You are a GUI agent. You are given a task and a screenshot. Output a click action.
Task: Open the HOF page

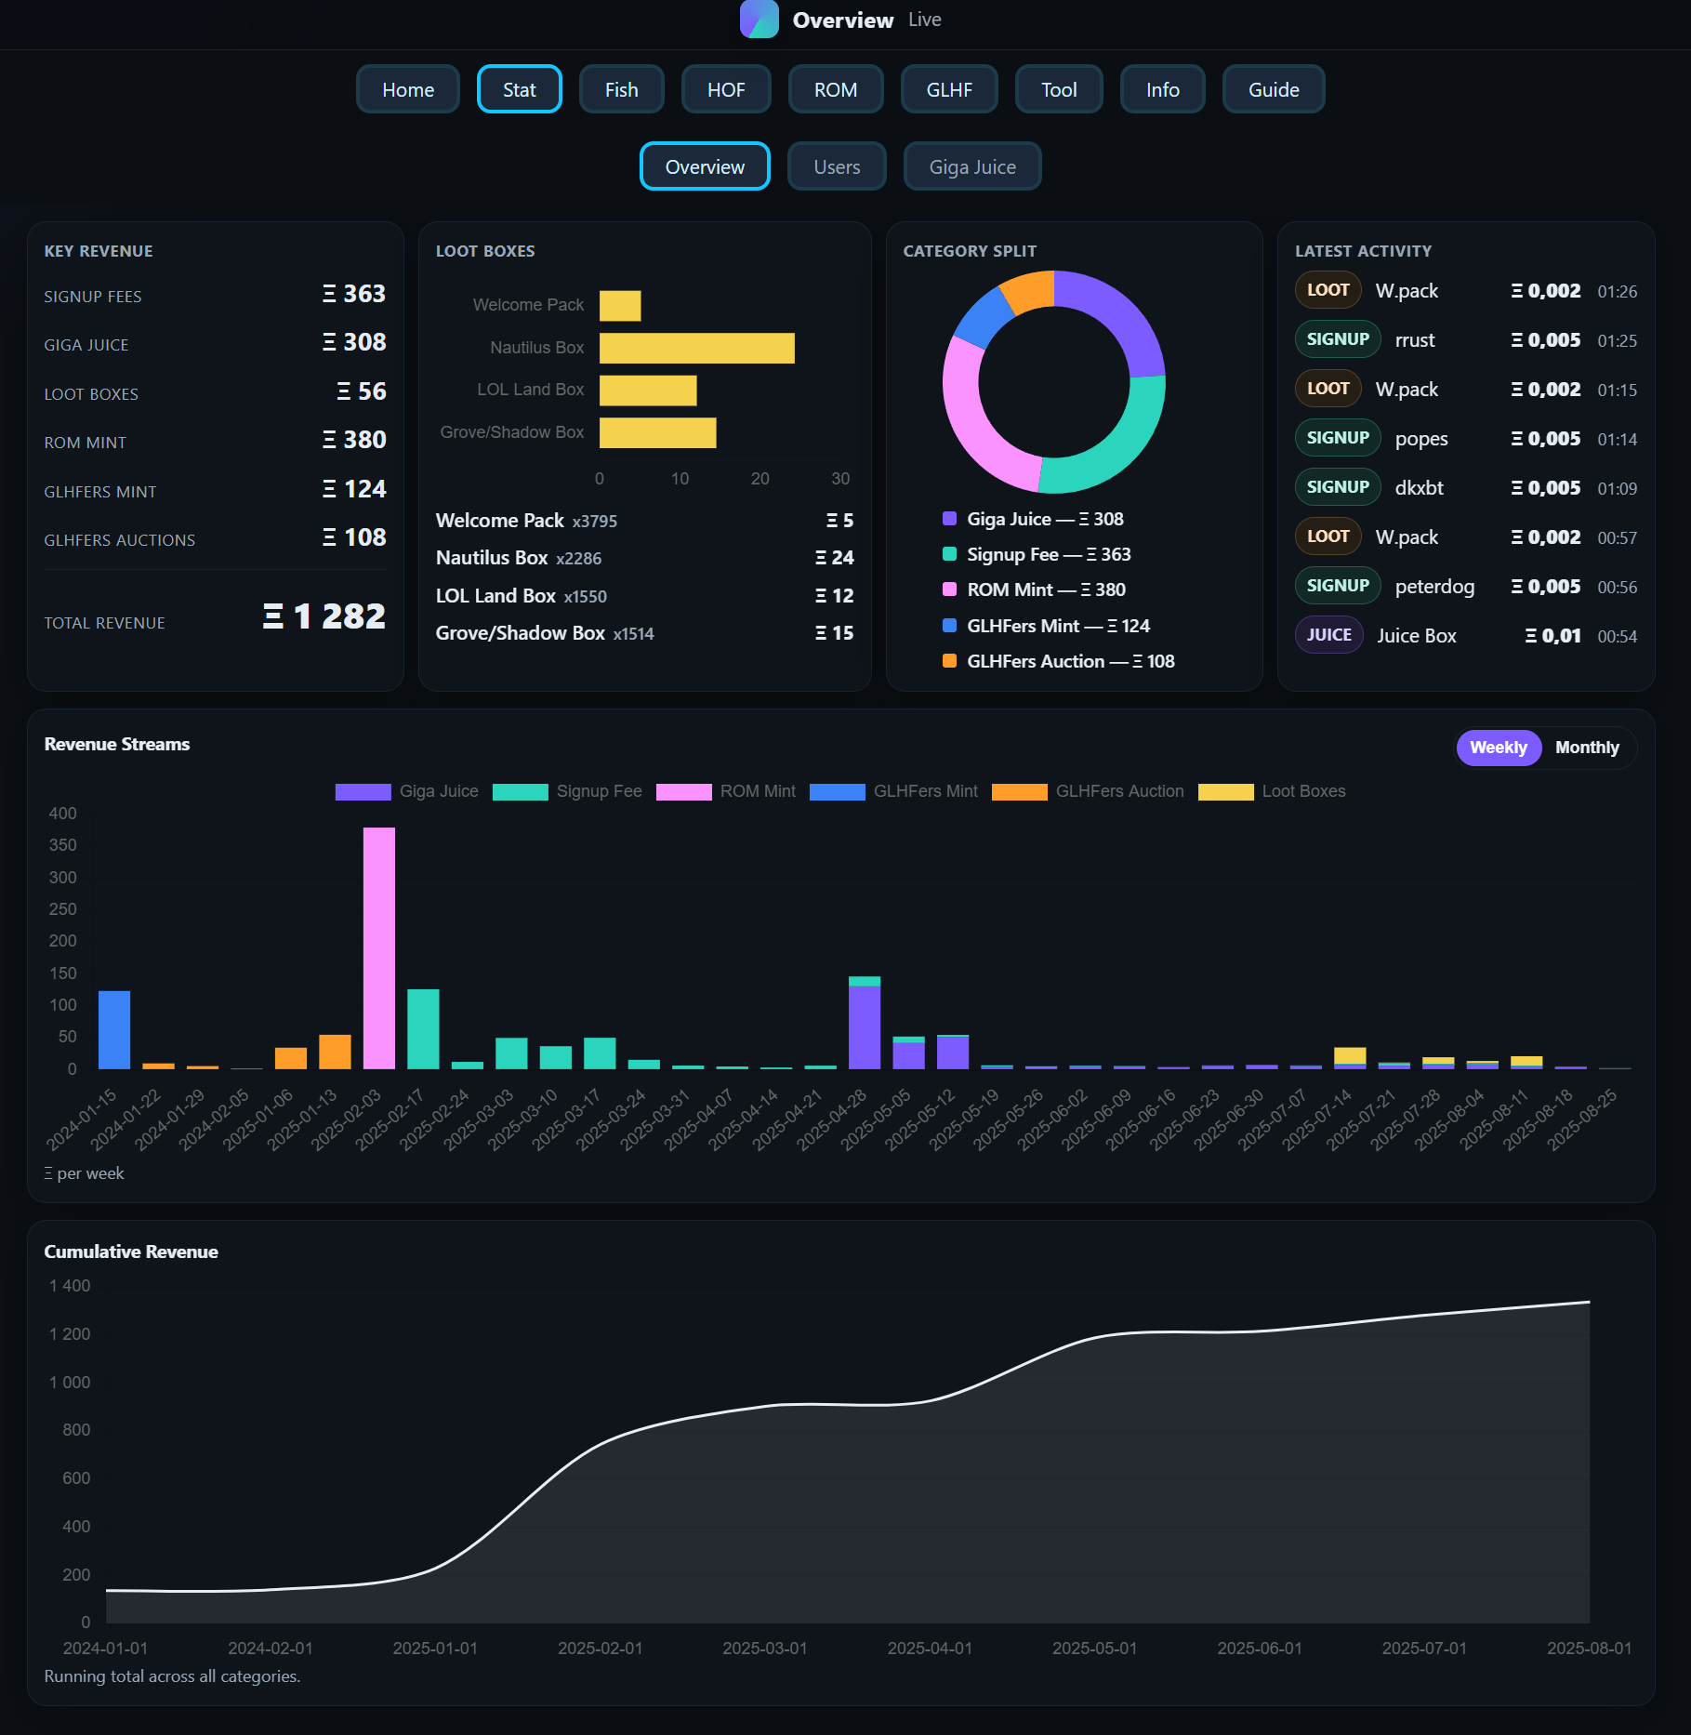click(725, 89)
